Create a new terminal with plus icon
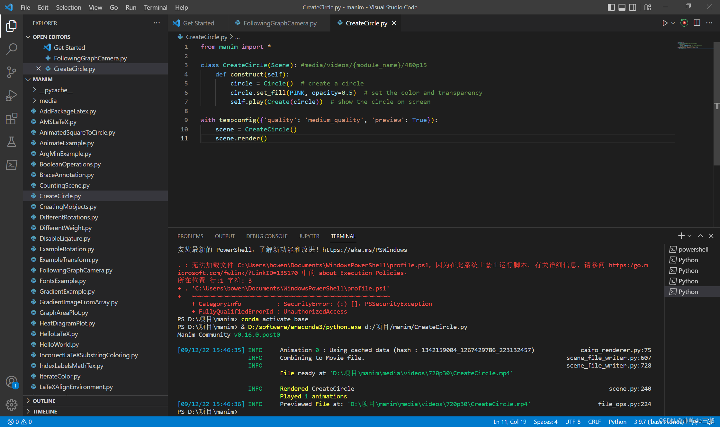The height and width of the screenshot is (427, 720). (681, 236)
